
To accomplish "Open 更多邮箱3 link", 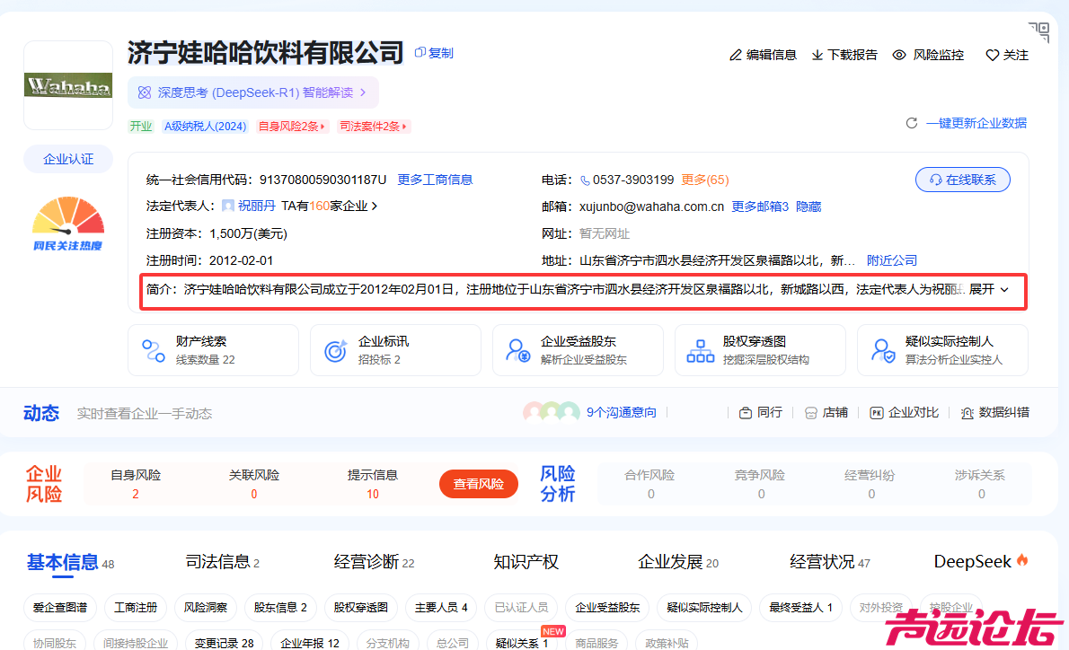I will coord(760,206).
